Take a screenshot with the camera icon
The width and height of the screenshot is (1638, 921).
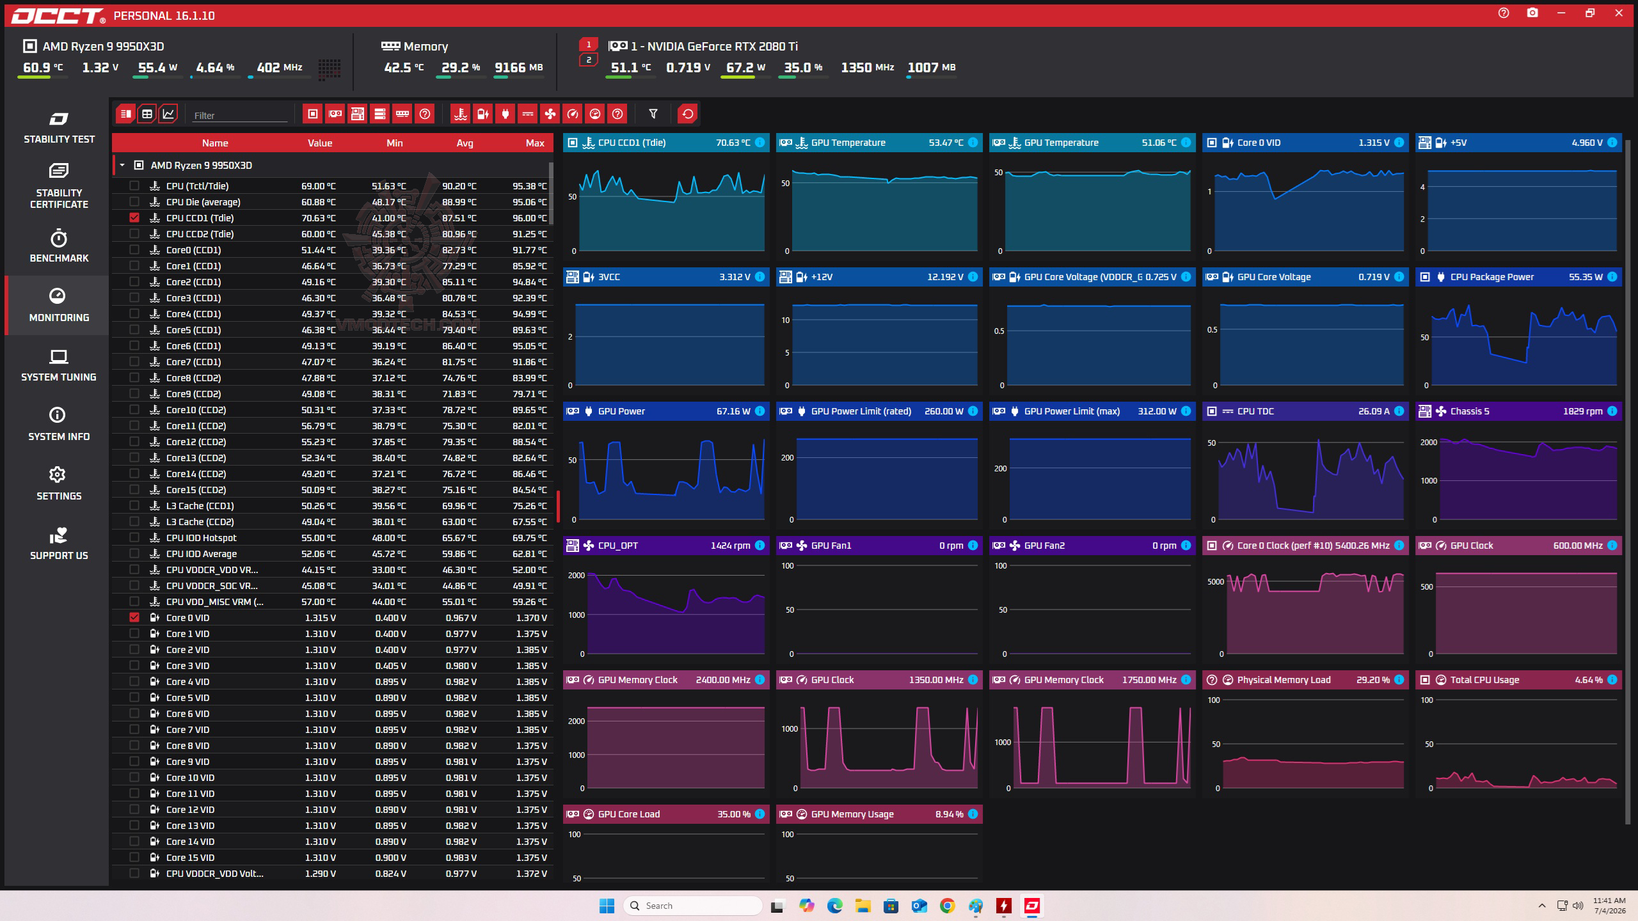click(x=1532, y=13)
